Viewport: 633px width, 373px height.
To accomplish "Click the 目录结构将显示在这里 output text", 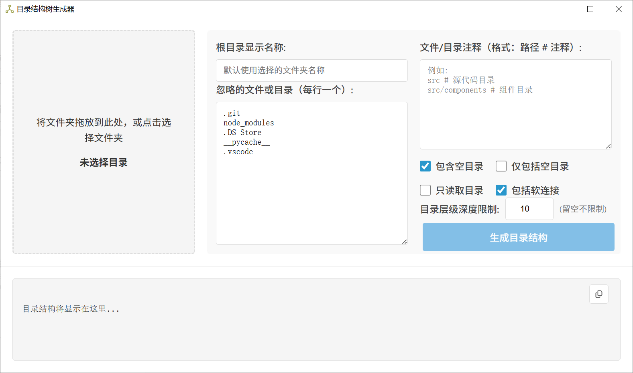I will click(x=71, y=309).
